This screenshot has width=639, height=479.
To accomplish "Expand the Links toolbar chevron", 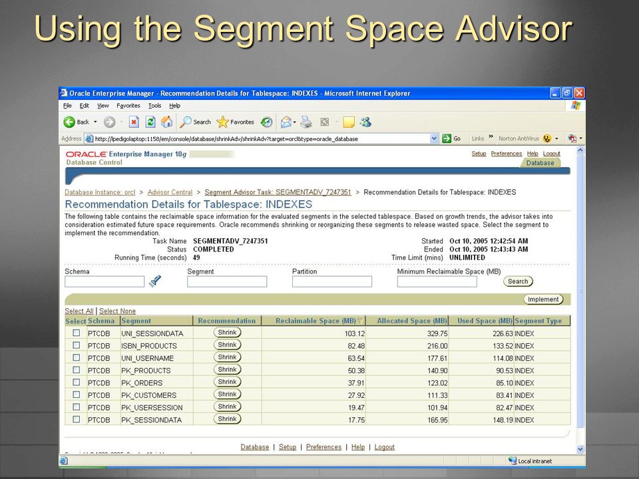I will pos(491,136).
